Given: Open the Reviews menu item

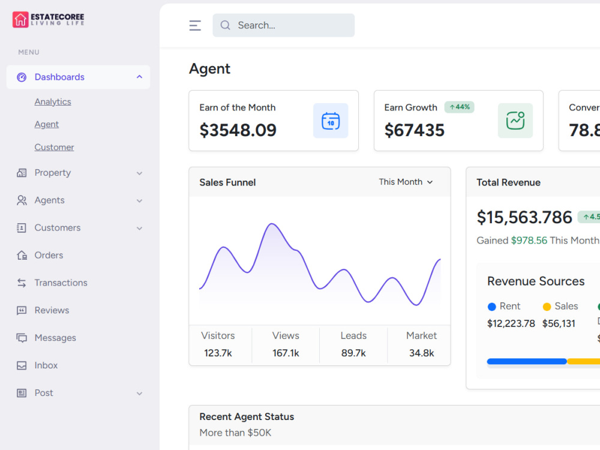Looking at the screenshot, I should (78, 310).
